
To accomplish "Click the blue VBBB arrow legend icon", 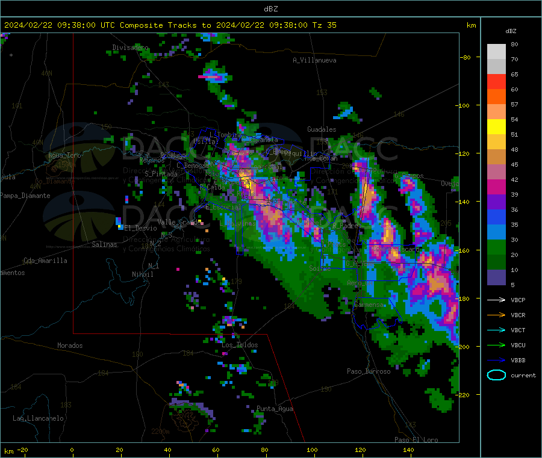I will pos(496,360).
